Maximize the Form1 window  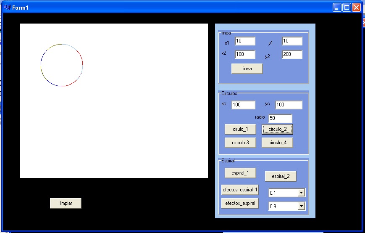347,8
